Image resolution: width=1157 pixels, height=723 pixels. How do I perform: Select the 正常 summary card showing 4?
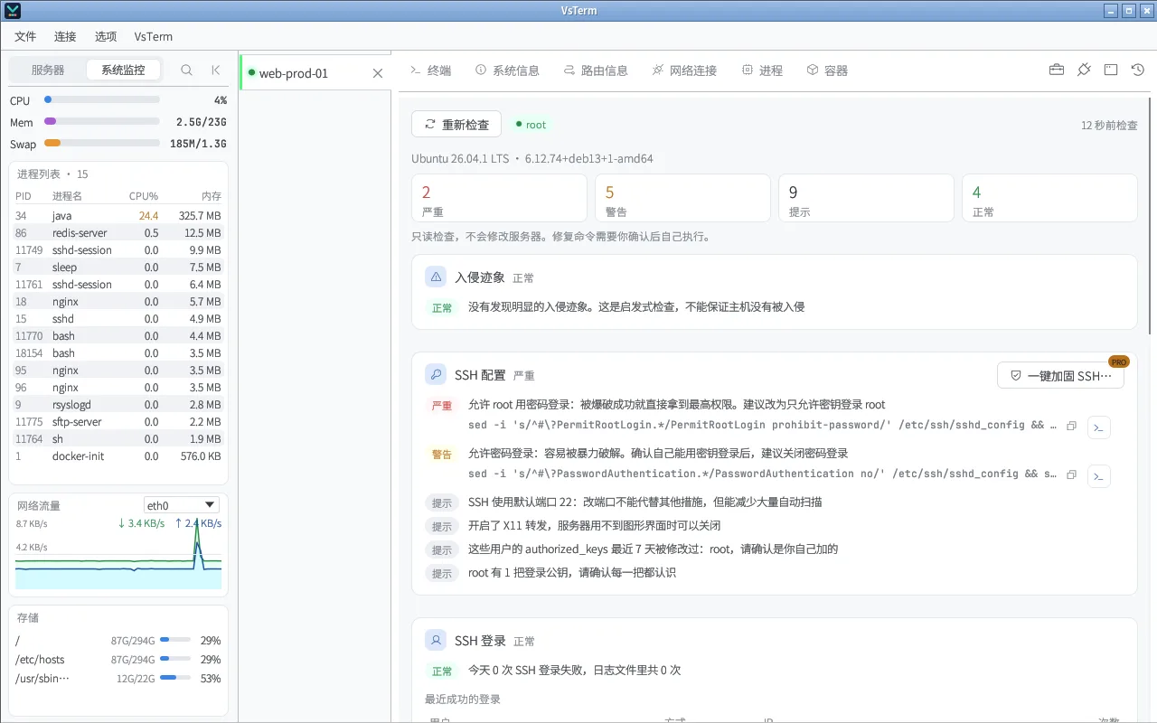(1049, 198)
